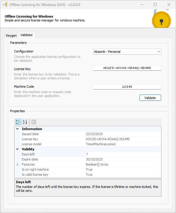This screenshot has width=176, height=213.
Task: Select the Is valid license key row
Action: [88, 175]
